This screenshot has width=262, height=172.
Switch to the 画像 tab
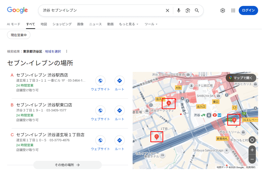pos(80,24)
